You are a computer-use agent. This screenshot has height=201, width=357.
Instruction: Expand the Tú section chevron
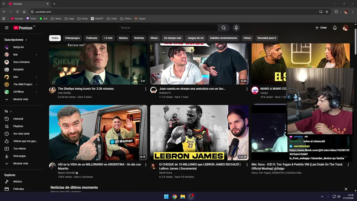coord(11,111)
